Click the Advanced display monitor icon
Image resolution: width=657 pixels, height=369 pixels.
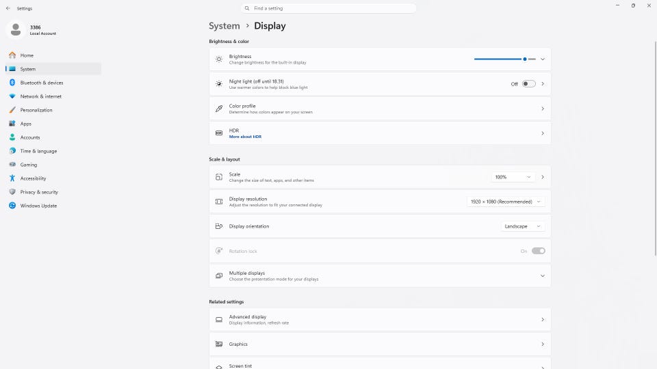[219, 320]
